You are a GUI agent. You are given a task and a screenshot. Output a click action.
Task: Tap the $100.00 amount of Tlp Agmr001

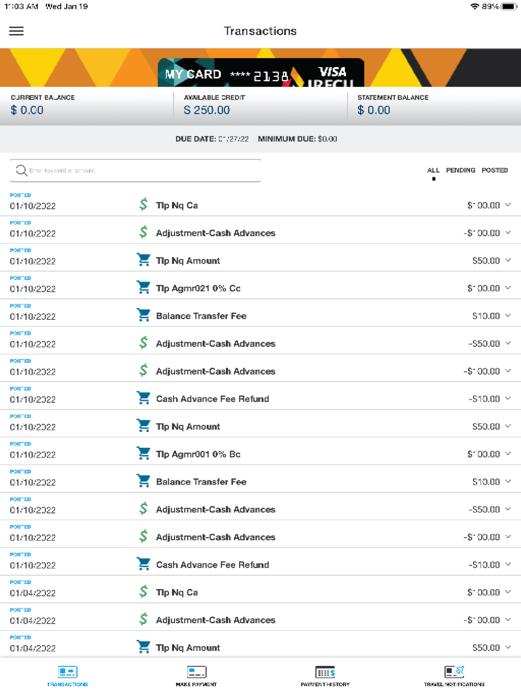click(x=483, y=454)
